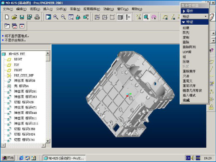The image size is (216, 162).
Task: Click the Print icon in toolbar
Action: click(37, 17)
